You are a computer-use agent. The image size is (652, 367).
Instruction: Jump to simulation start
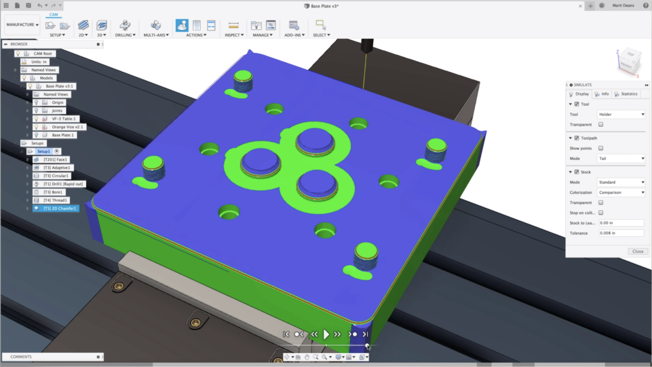[x=286, y=334]
